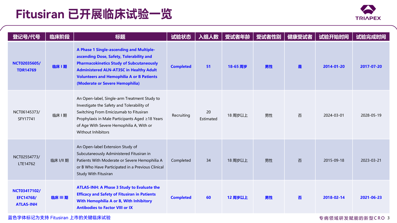Click the 临床 I/II 期 phase cell
This screenshot has height=223, width=397.
point(59,160)
